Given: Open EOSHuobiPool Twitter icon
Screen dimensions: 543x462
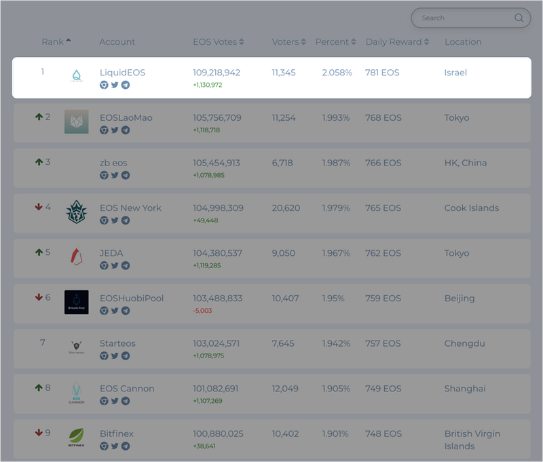Looking at the screenshot, I should coord(115,311).
